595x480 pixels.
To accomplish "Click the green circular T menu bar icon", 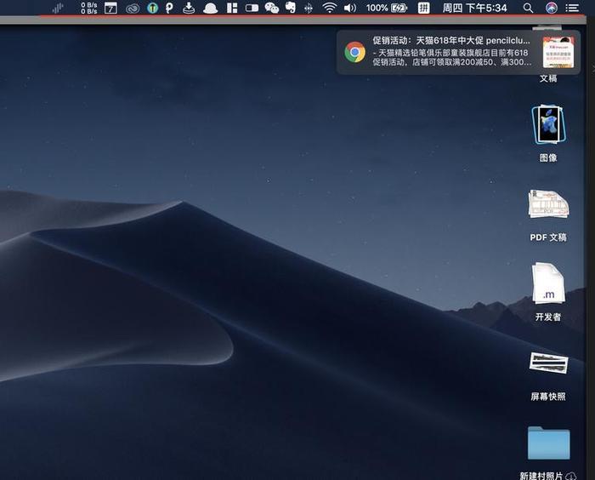I will [152, 8].
